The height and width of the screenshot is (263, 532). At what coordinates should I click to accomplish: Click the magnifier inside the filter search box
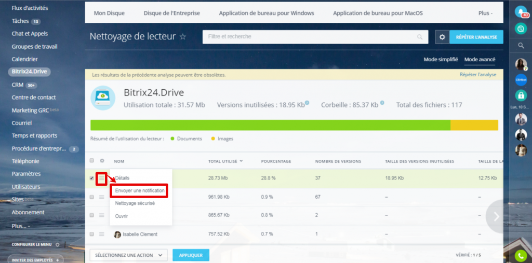point(420,37)
